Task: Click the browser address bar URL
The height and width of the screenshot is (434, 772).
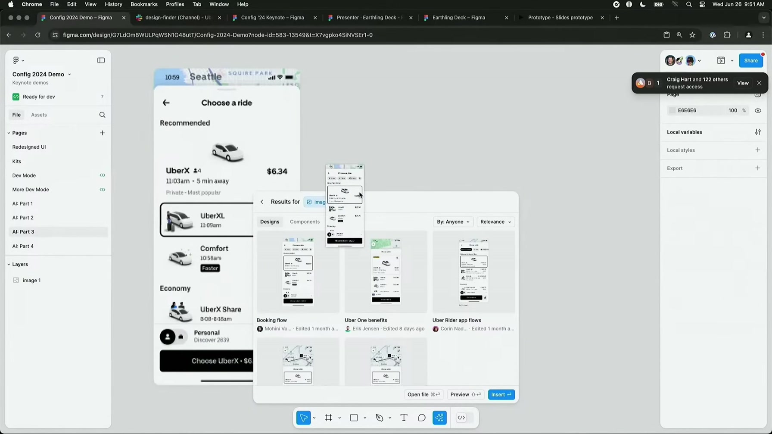Action: point(218,35)
